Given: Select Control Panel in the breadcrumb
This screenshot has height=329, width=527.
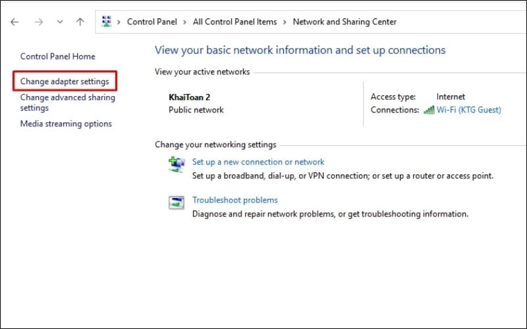Looking at the screenshot, I should [x=152, y=22].
